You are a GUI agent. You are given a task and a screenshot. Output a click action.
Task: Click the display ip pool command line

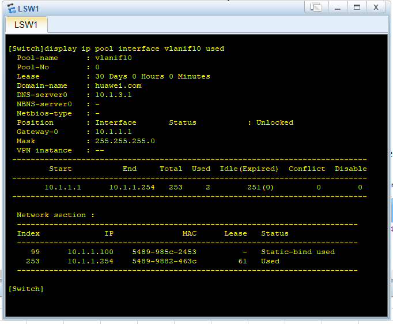[x=116, y=49]
